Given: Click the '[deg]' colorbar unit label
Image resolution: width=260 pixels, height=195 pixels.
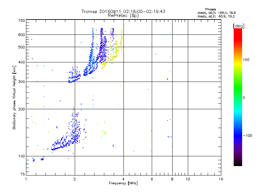Looking at the screenshot, I should (239, 26).
